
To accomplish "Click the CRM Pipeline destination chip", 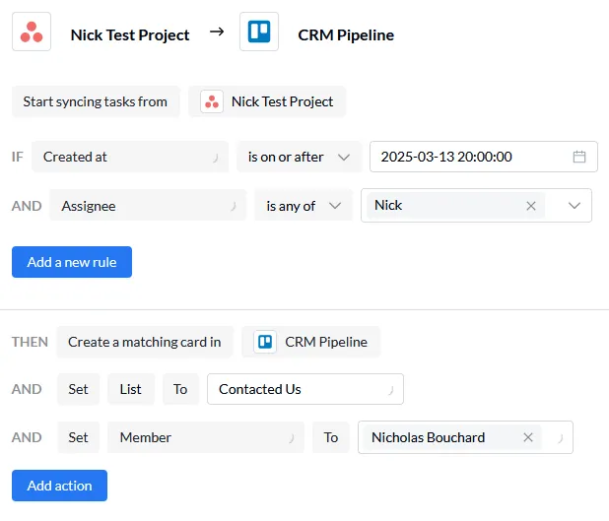I will (x=311, y=342).
